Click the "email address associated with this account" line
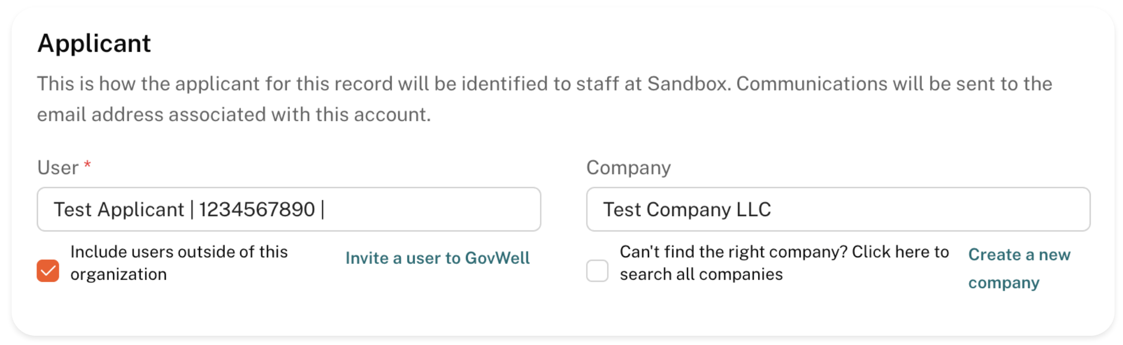Viewport: 1123px width, 345px height. (234, 114)
